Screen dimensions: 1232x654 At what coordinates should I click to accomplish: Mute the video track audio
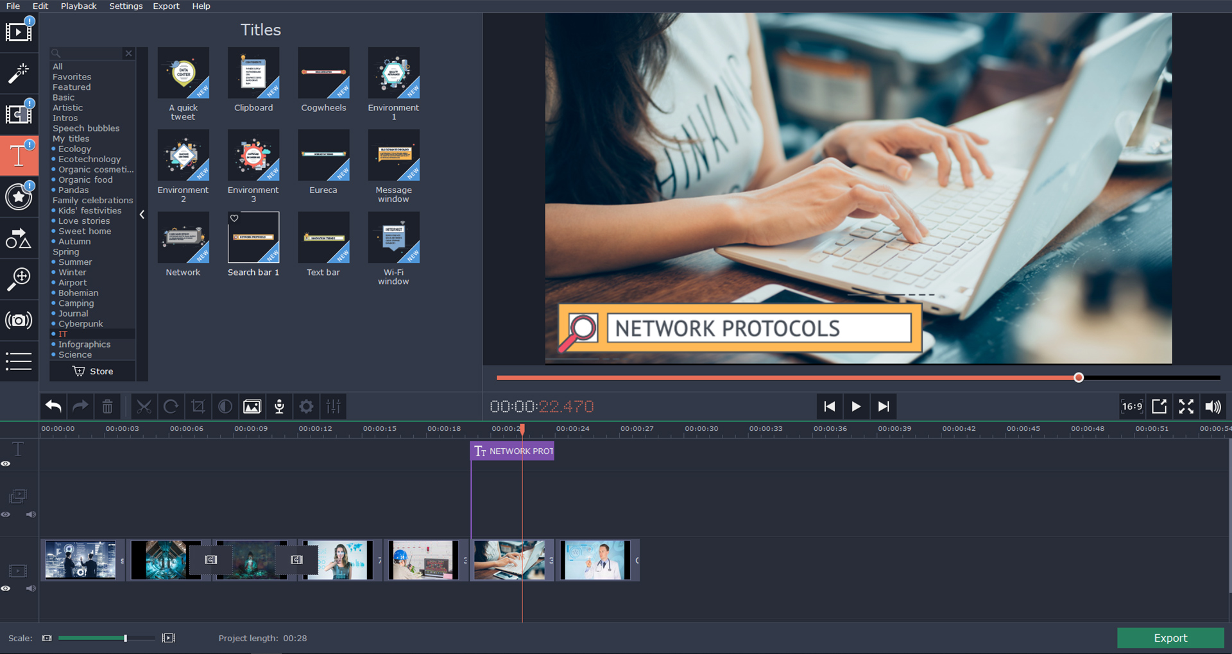tap(31, 589)
